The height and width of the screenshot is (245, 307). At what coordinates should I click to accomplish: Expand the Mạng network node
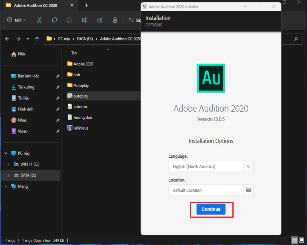6,186
